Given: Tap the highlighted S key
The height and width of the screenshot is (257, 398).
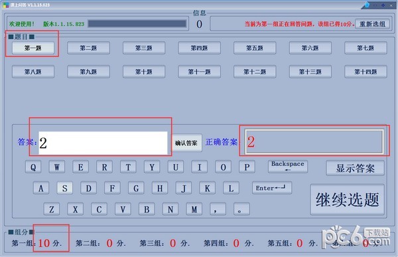Looking at the screenshot, I should click(65, 188).
